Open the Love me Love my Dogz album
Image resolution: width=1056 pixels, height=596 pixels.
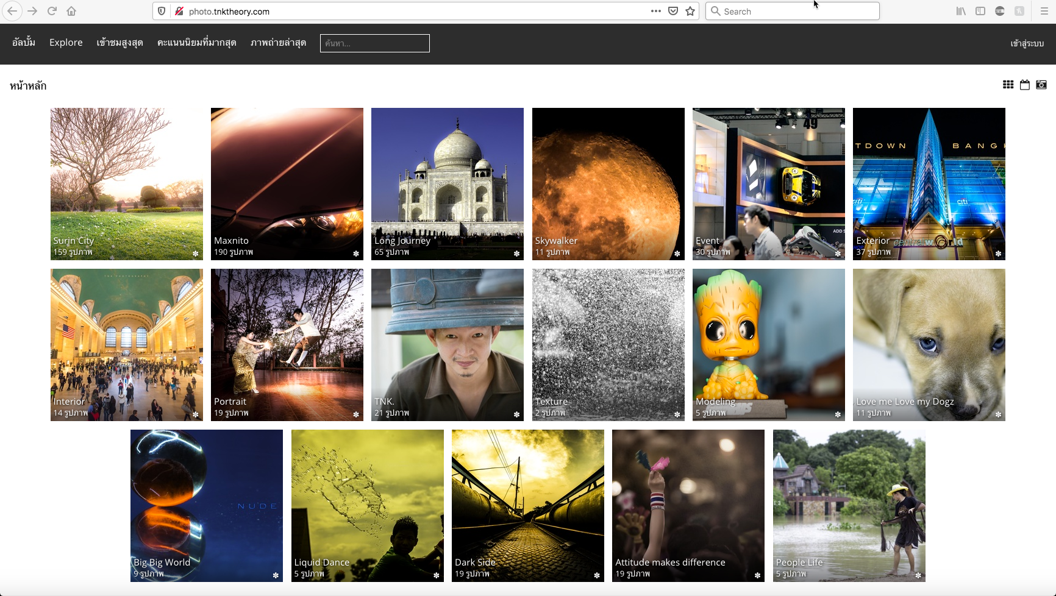point(929,344)
